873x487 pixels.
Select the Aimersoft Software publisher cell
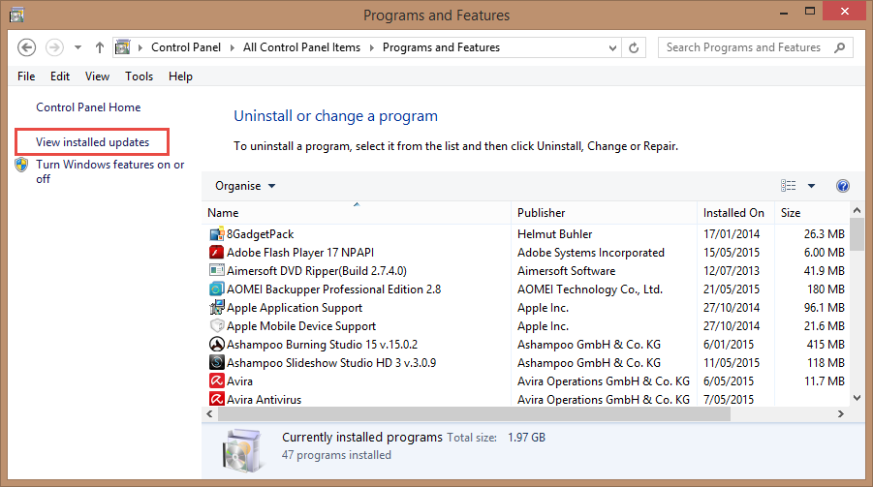(x=566, y=271)
